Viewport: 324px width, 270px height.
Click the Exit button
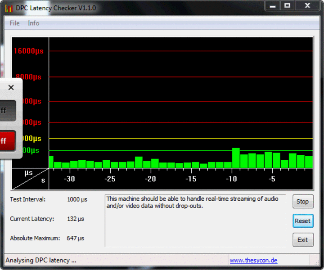point(303,240)
